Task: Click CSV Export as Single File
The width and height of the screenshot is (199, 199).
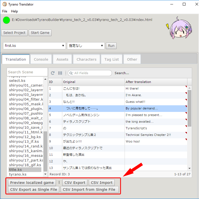Action: click(34, 189)
